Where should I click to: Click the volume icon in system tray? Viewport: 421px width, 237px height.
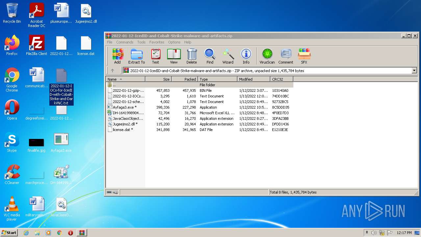click(x=374, y=233)
